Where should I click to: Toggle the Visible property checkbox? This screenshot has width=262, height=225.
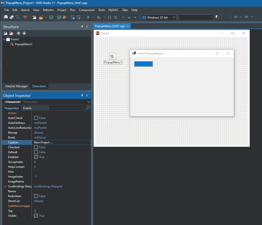tap(36, 216)
